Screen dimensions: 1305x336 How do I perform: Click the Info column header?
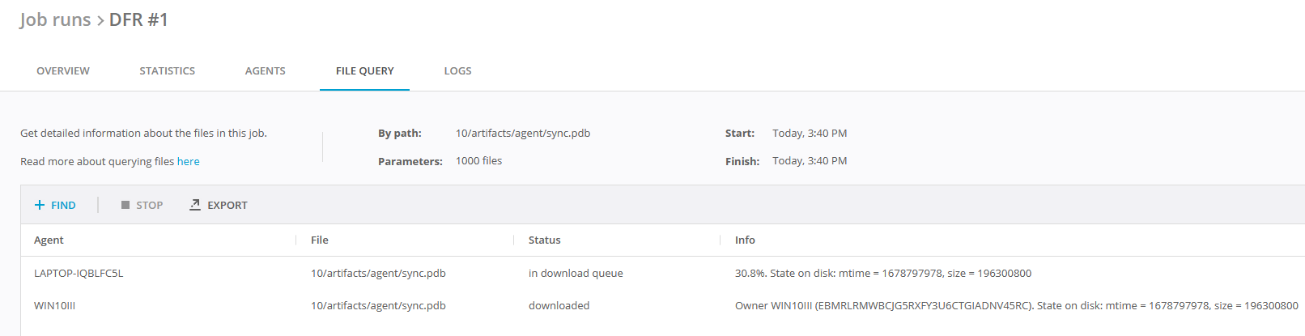click(x=745, y=240)
